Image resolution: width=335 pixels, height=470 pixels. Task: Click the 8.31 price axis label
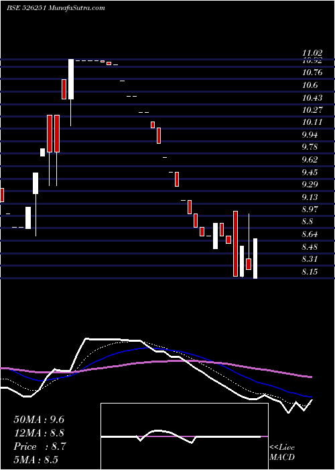point(310,259)
